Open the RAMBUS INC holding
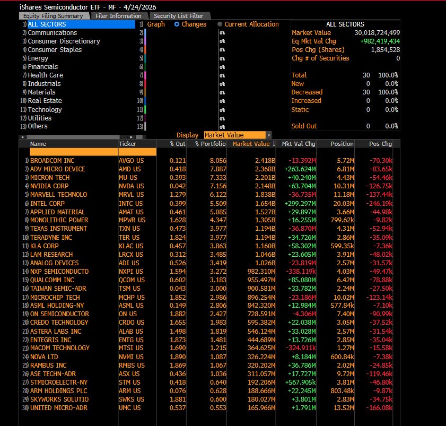This screenshot has width=446, height=426. point(48,366)
